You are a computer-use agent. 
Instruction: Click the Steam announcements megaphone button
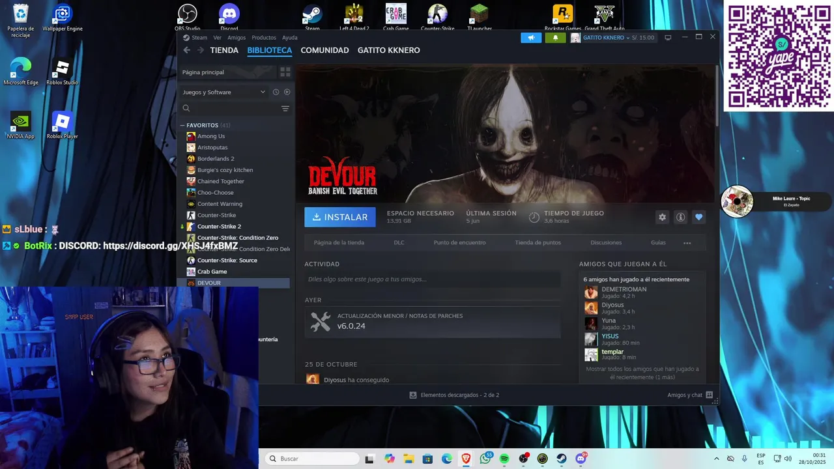(531, 38)
